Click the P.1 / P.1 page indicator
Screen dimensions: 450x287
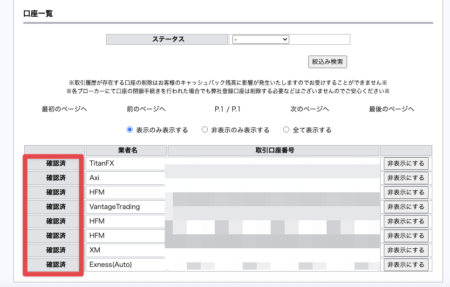point(227,109)
